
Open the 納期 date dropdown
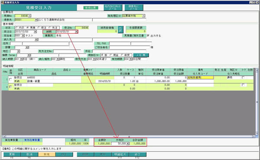[76, 32]
